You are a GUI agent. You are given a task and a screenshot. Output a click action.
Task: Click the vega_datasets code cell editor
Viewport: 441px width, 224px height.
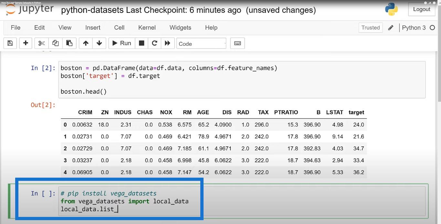tap(242, 201)
